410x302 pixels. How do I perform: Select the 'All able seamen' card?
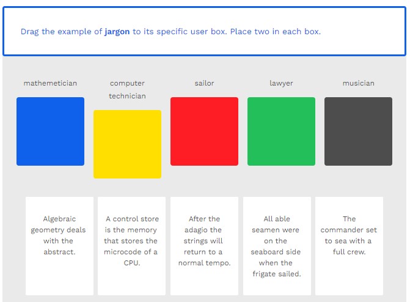(x=277, y=246)
